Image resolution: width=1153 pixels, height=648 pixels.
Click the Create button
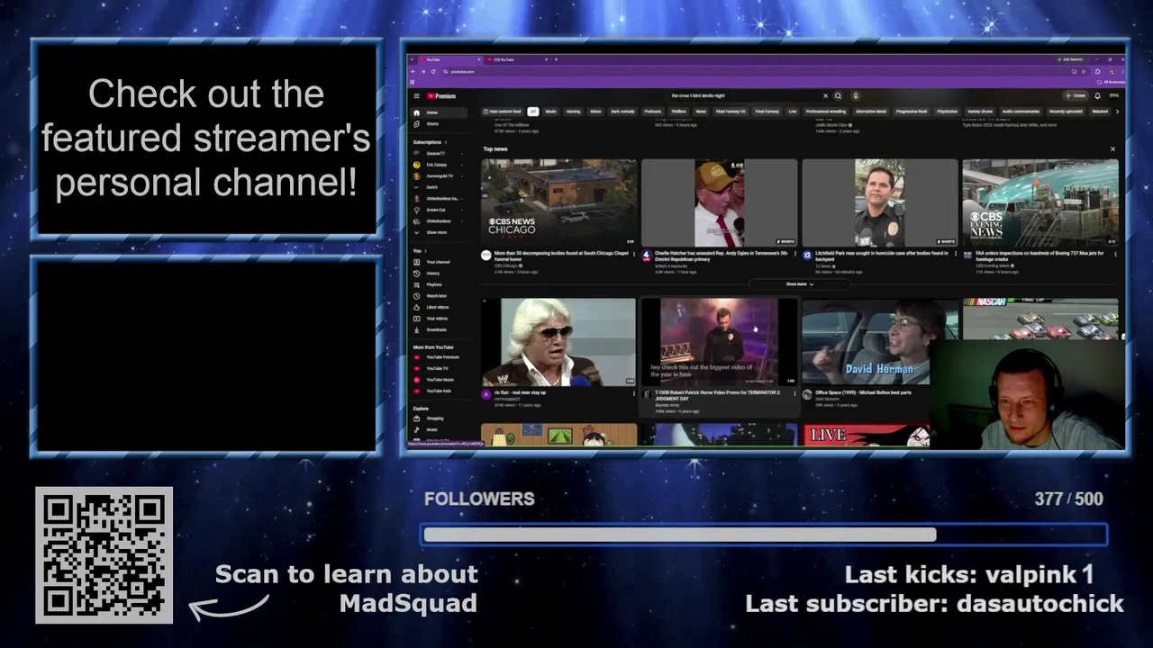[x=1076, y=95]
